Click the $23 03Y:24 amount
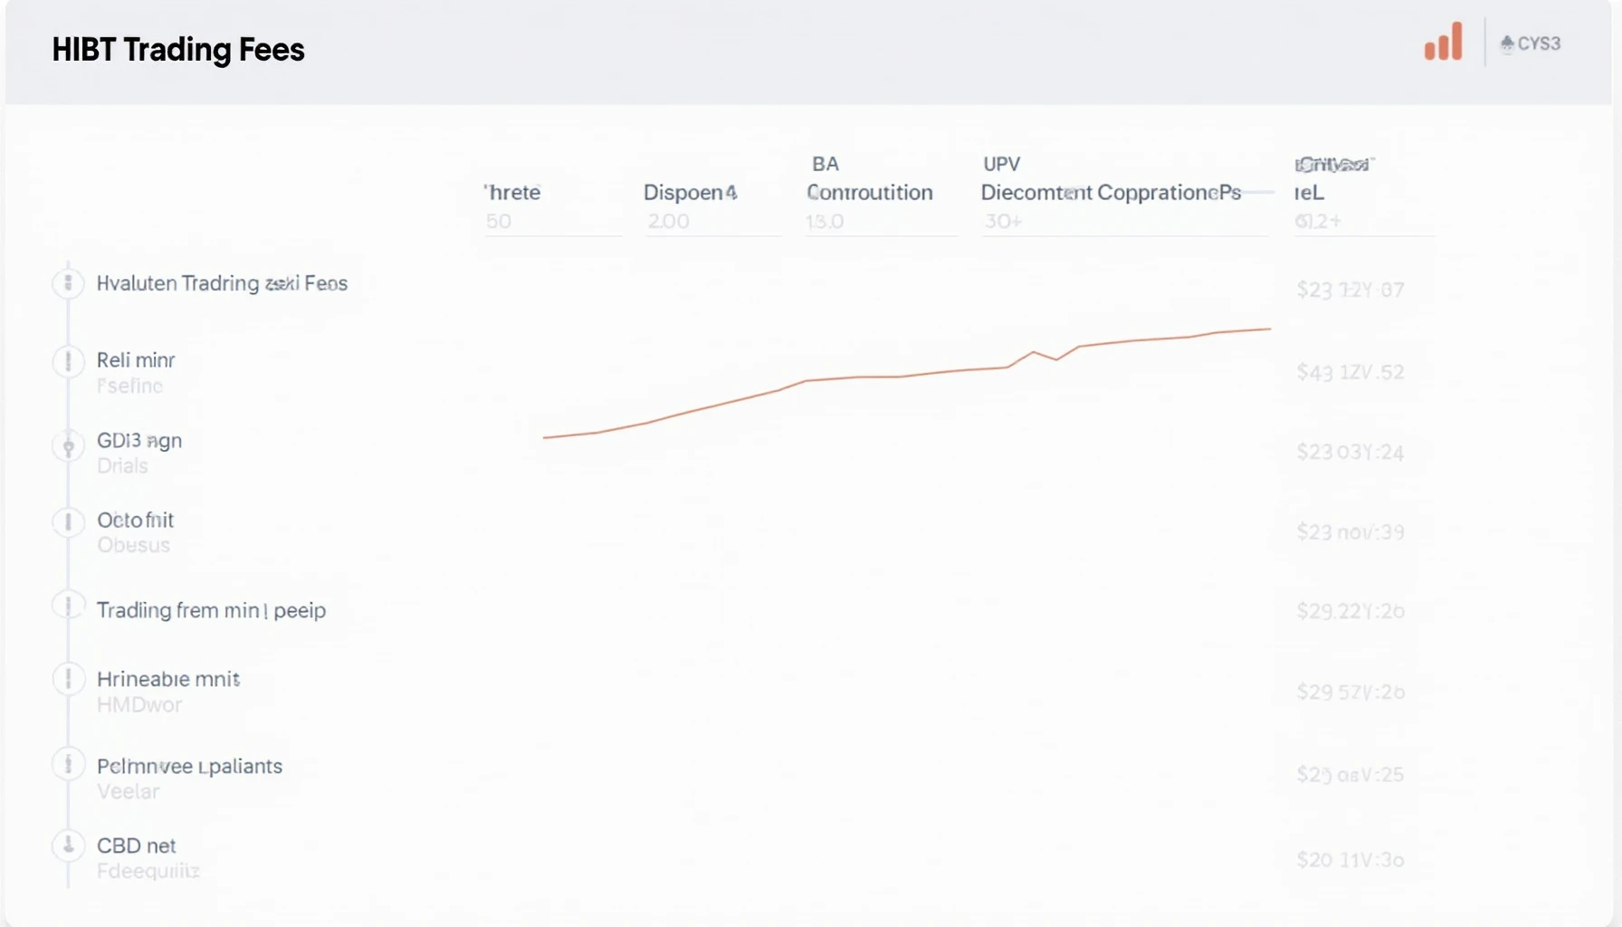Screen dimensions: 1622x927 coord(1350,452)
